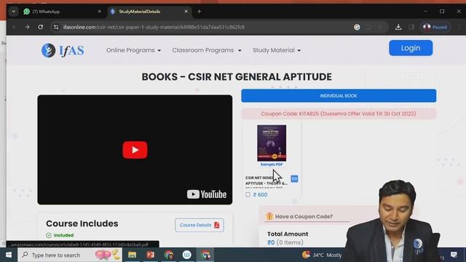Screen dimensions: 466x262
Task: Expand Study Material menu
Action: 277,50
